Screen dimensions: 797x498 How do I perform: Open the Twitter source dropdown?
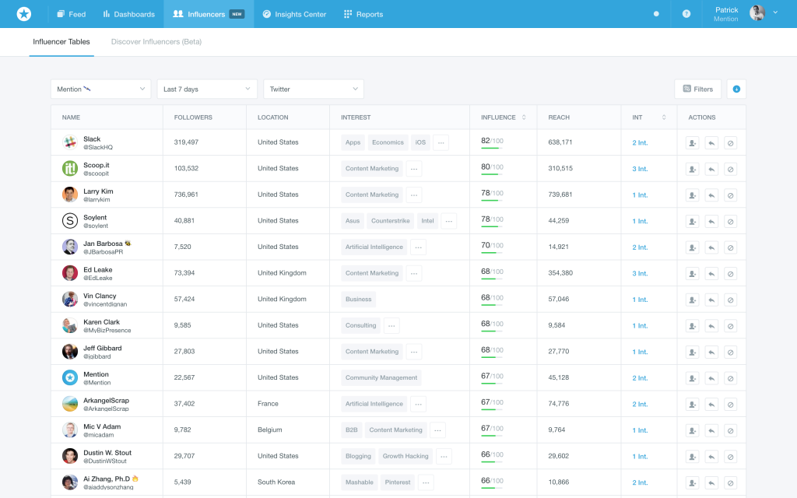[314, 89]
